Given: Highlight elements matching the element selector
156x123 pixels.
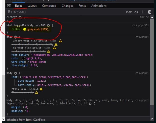Looking at the screenshot, I should coord(20,17).
